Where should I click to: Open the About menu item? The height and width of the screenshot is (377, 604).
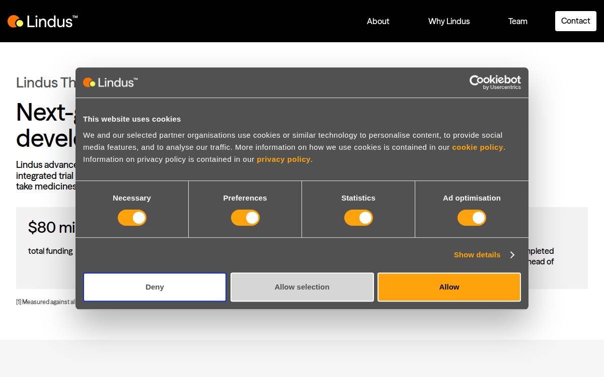coord(378,21)
